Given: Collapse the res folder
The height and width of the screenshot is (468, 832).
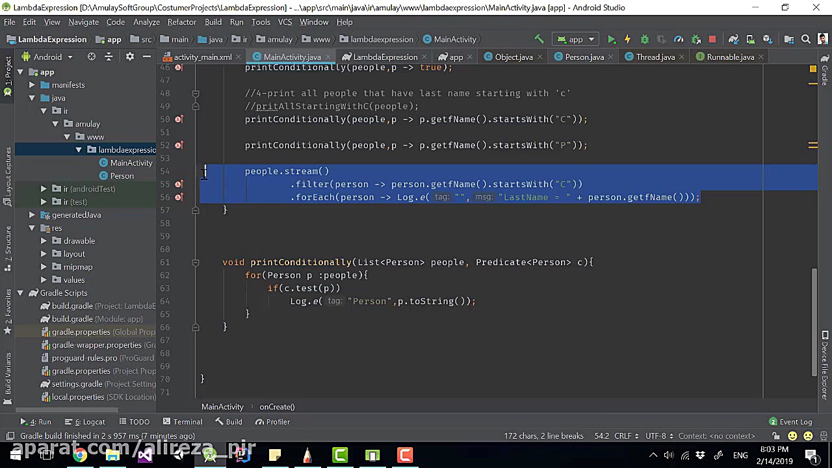Looking at the screenshot, I should [x=32, y=227].
